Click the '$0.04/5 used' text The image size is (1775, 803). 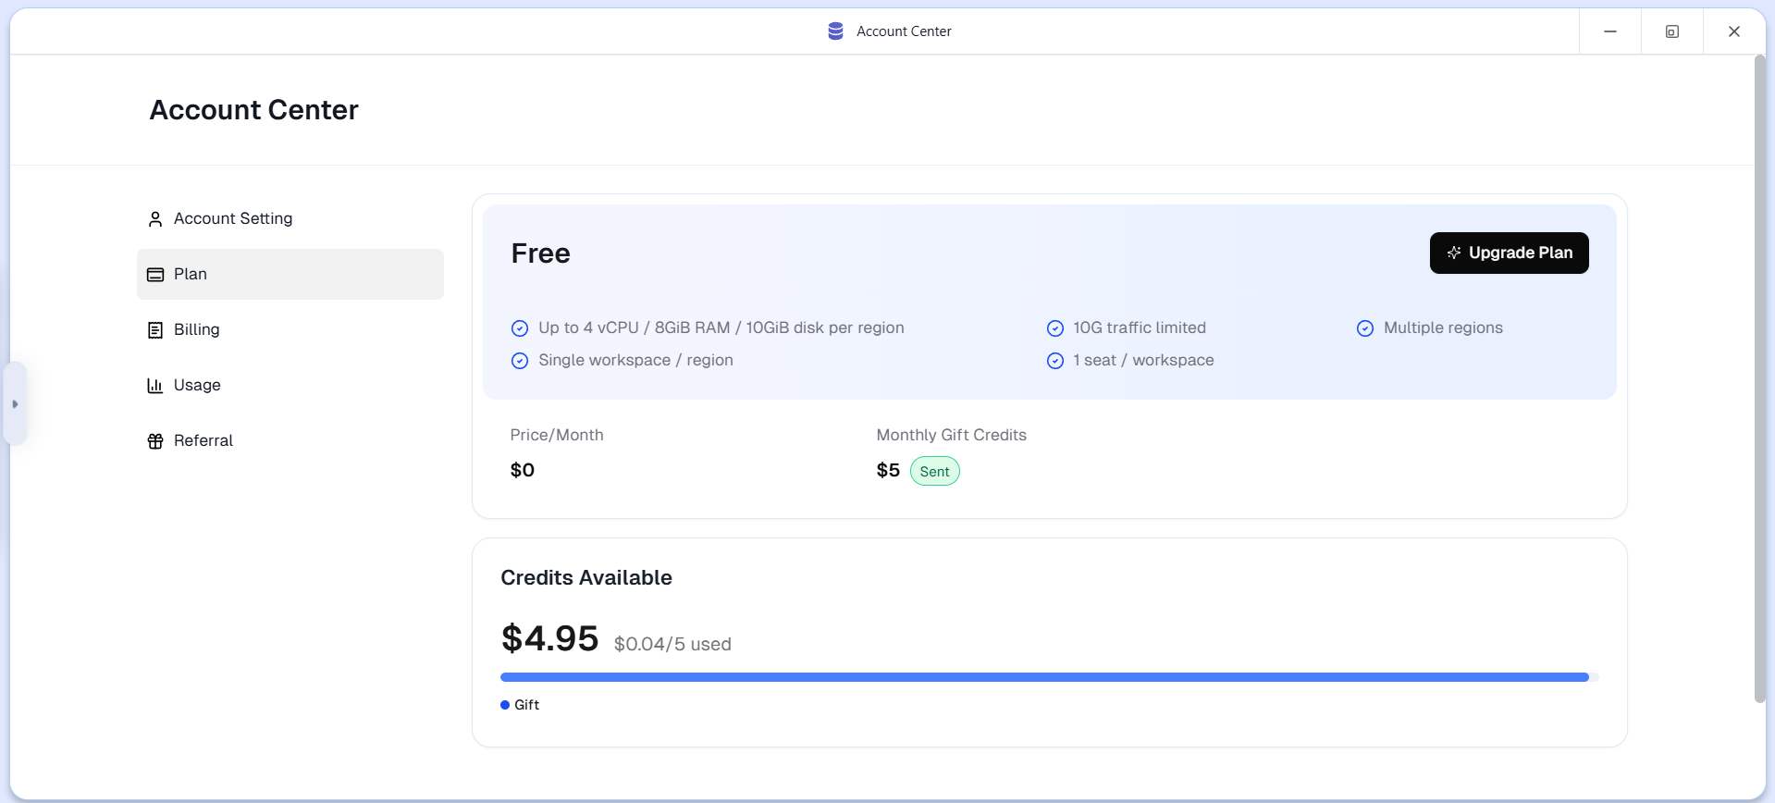(x=672, y=644)
